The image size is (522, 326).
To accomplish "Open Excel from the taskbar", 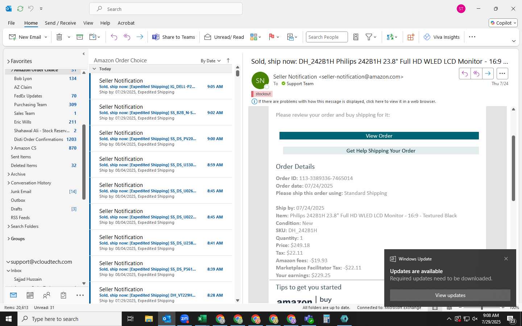I will (202, 319).
